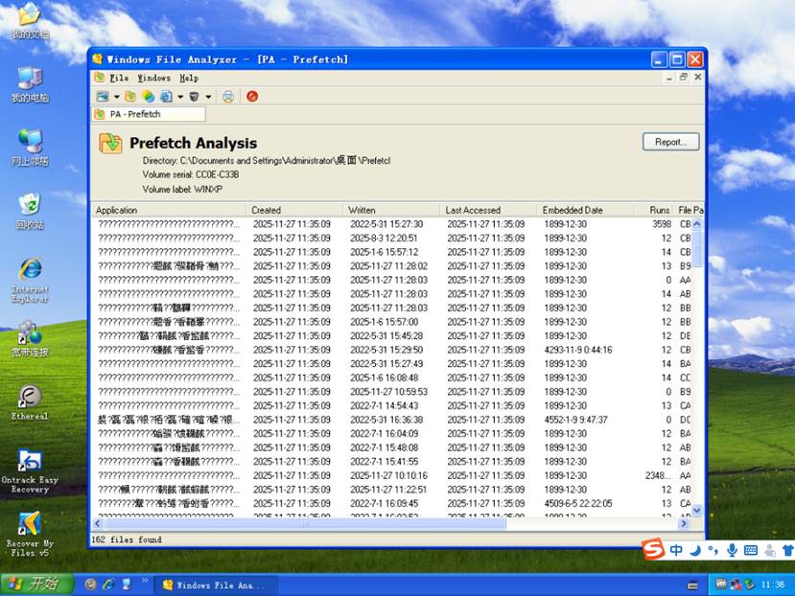
Task: Sort by the Last Accessed column header
Action: 489,210
